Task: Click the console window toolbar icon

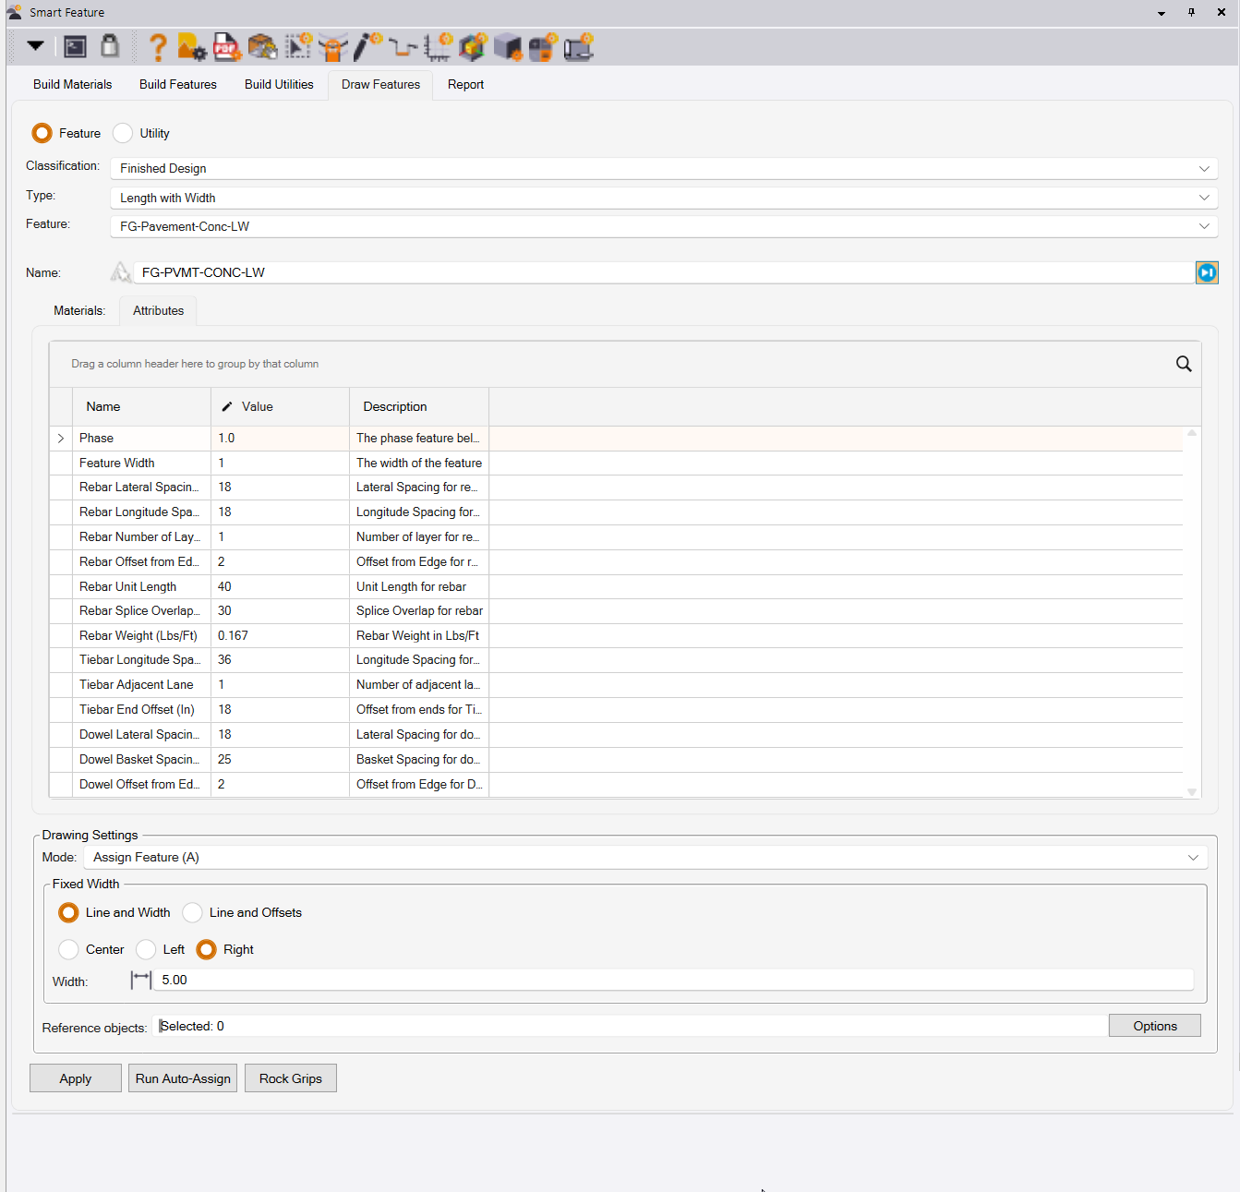Action: point(76,47)
